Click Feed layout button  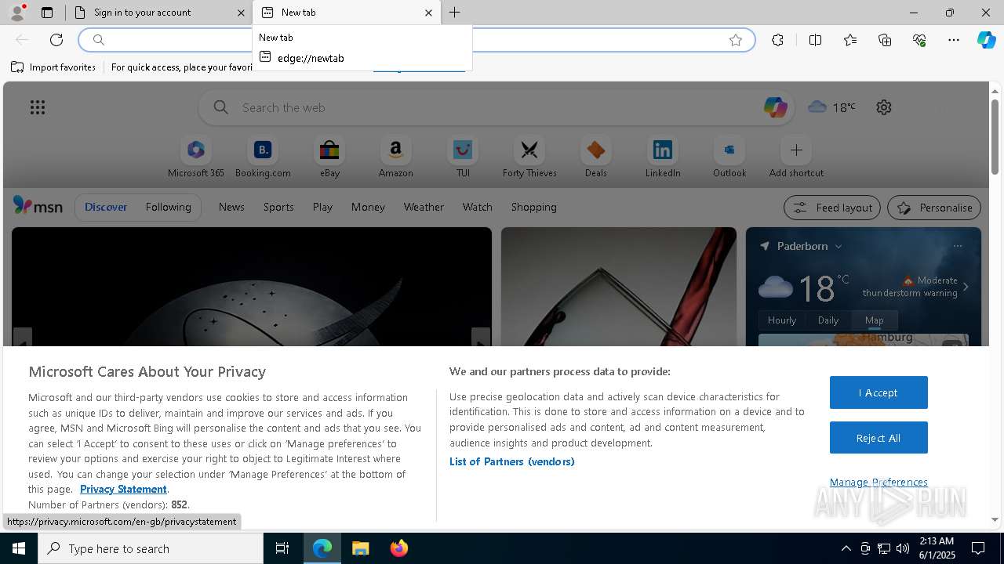832,208
